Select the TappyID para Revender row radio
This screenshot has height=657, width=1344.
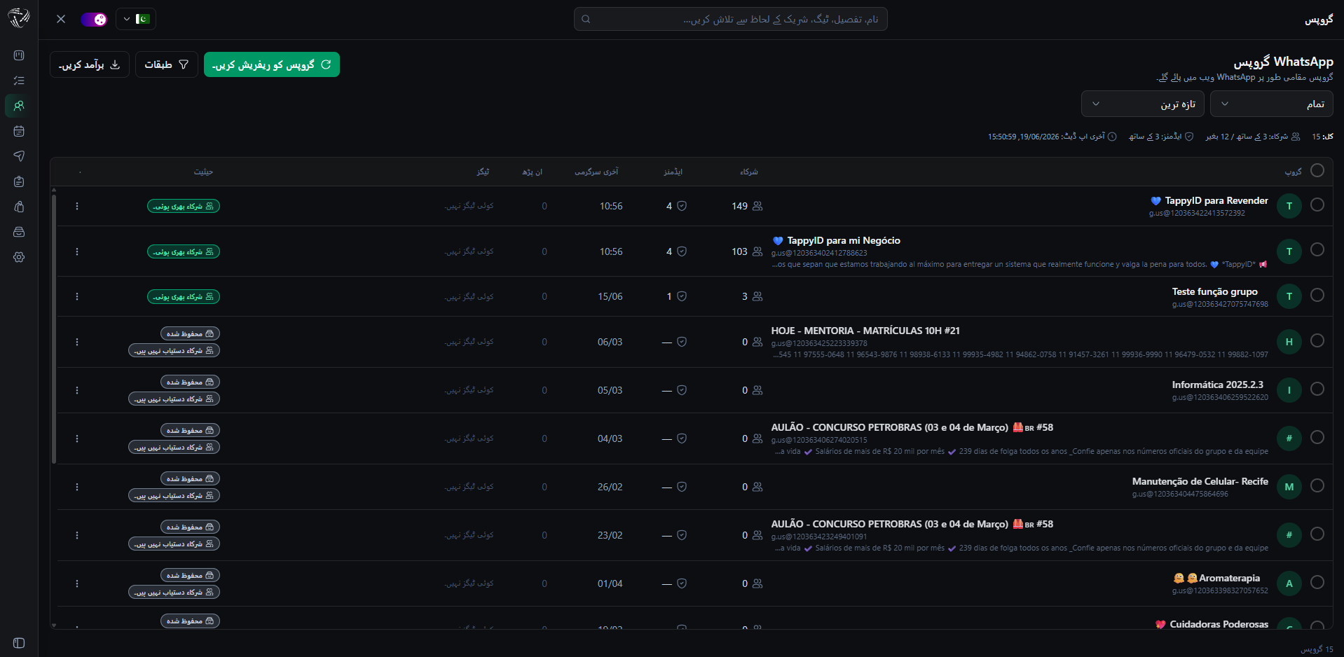pyautogui.click(x=1317, y=205)
